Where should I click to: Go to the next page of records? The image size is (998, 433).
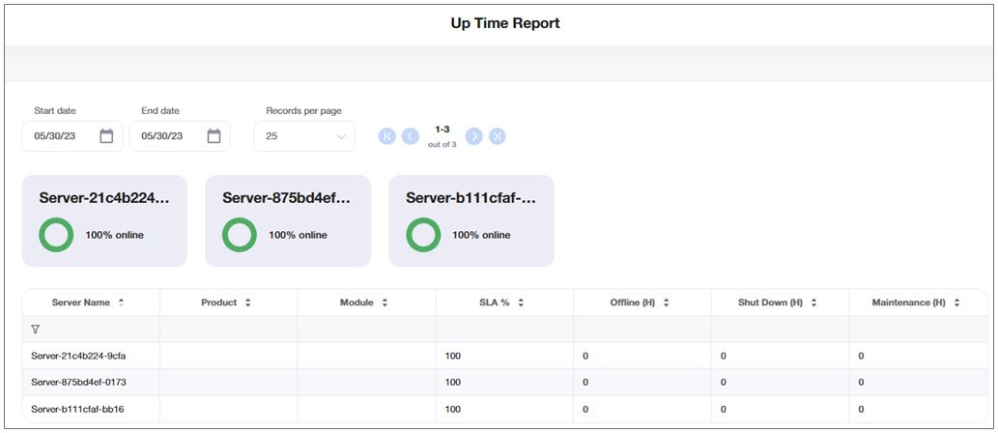pyautogui.click(x=473, y=136)
